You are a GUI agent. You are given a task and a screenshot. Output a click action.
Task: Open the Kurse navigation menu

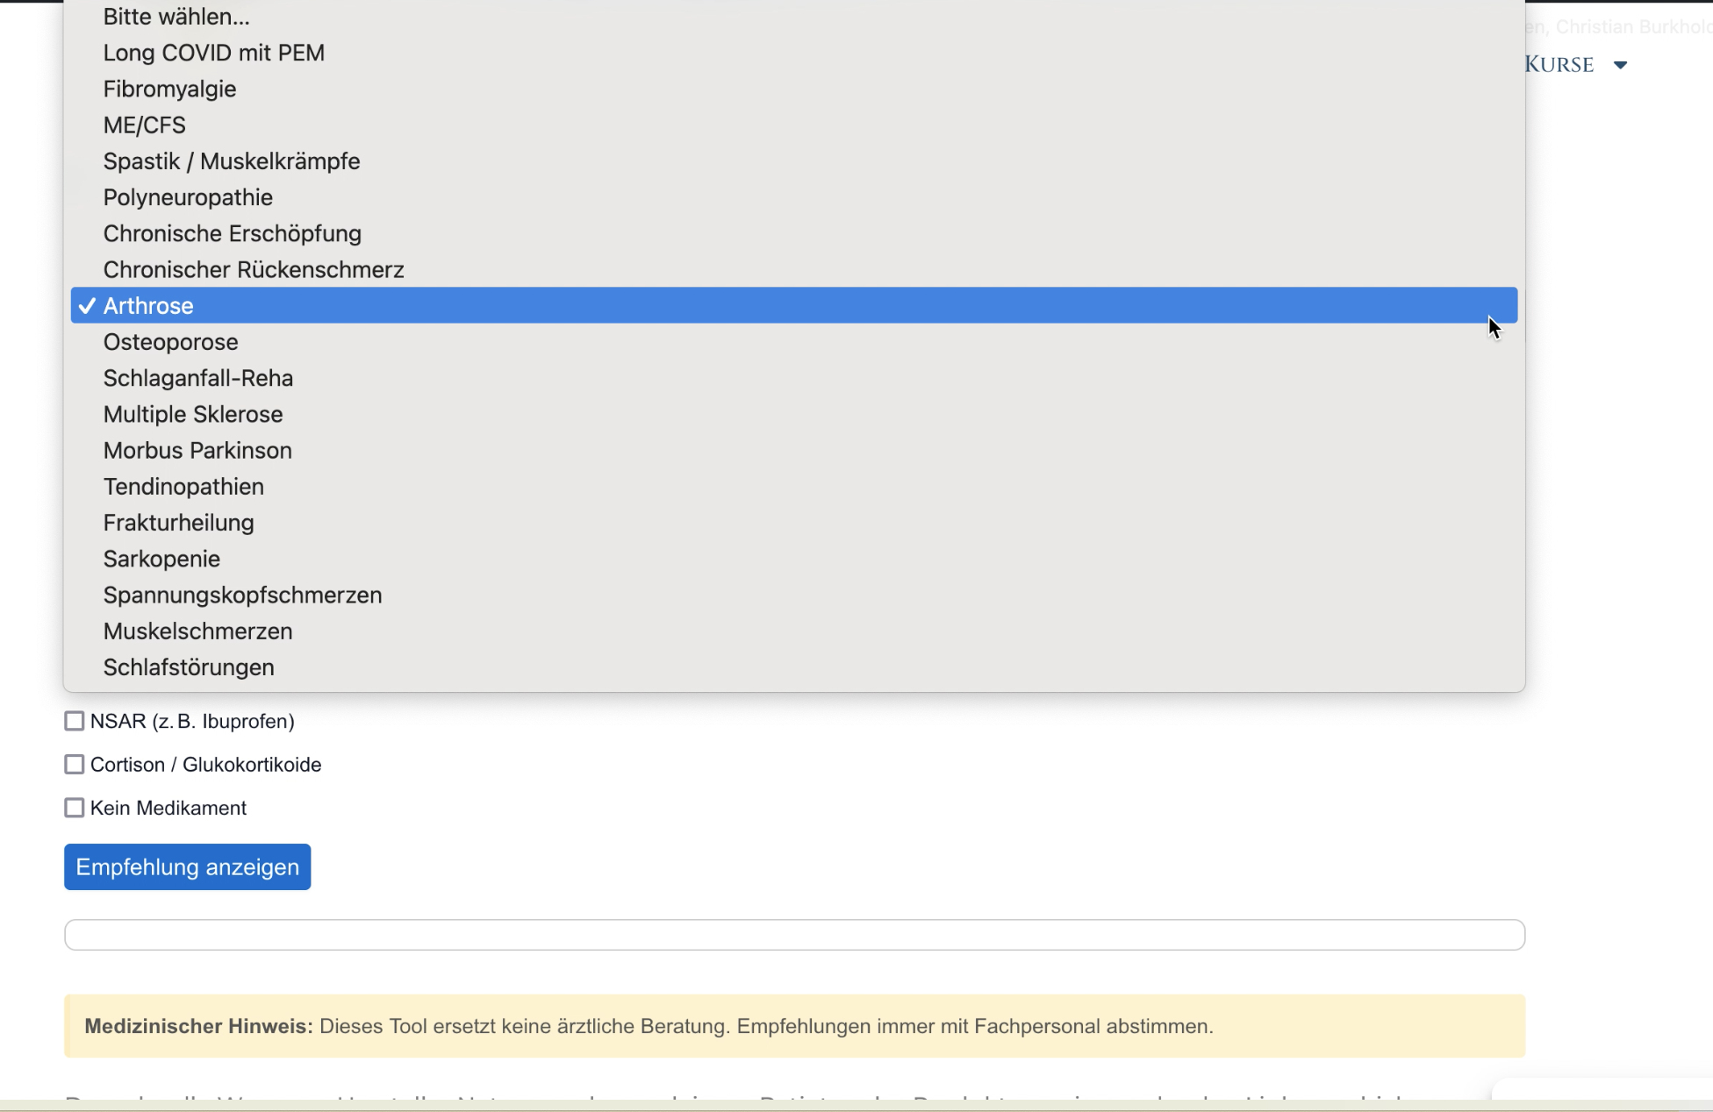(x=1559, y=65)
